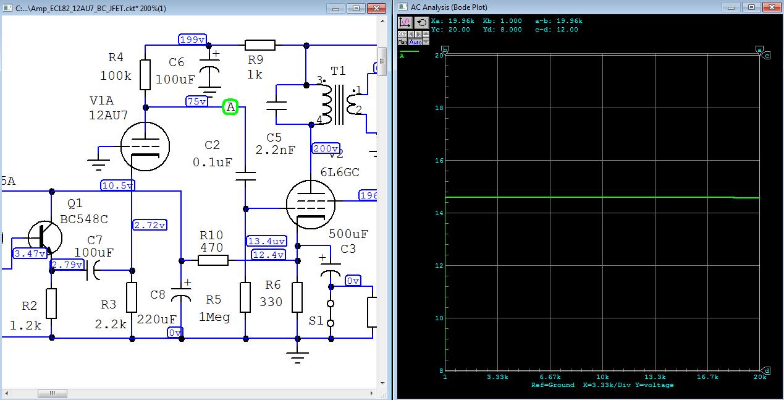Click the 200v voltage label

(x=326, y=149)
